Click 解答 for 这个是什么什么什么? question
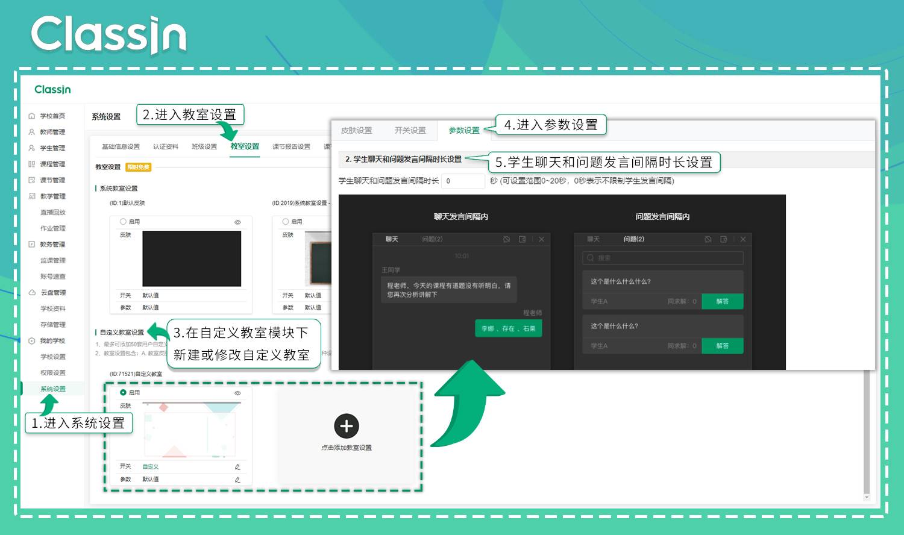 click(x=723, y=301)
